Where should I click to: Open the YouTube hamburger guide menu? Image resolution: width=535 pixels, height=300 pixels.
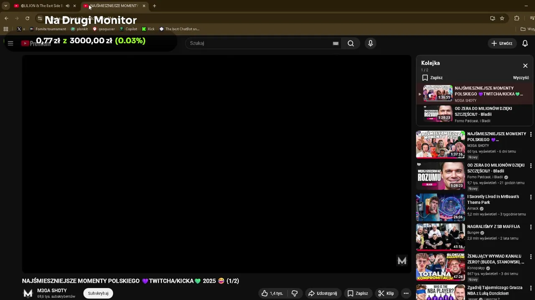point(10,43)
